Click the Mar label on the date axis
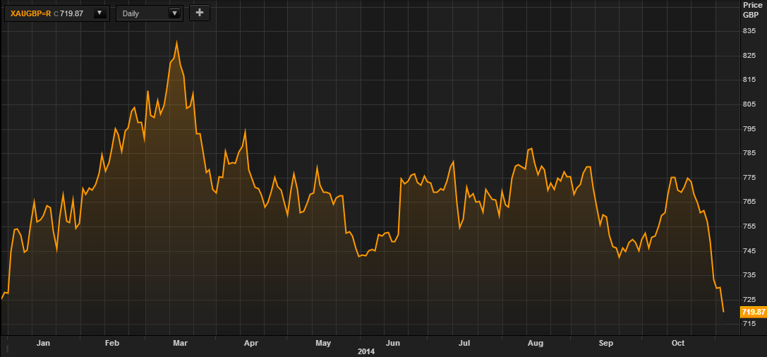Image resolution: width=767 pixels, height=357 pixels. tap(181, 344)
